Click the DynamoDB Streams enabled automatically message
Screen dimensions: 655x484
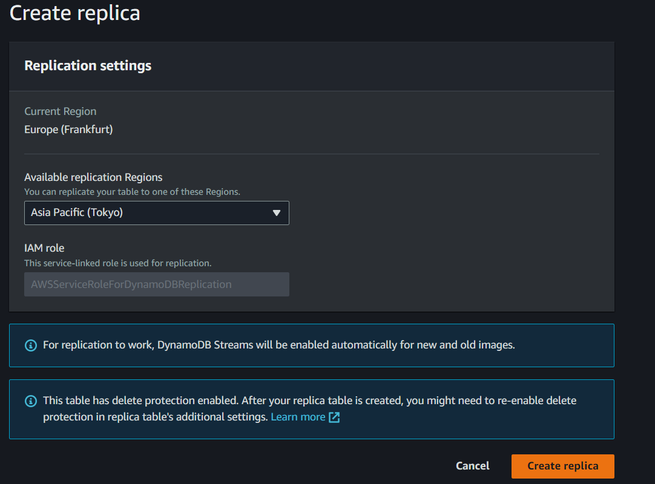(279, 345)
